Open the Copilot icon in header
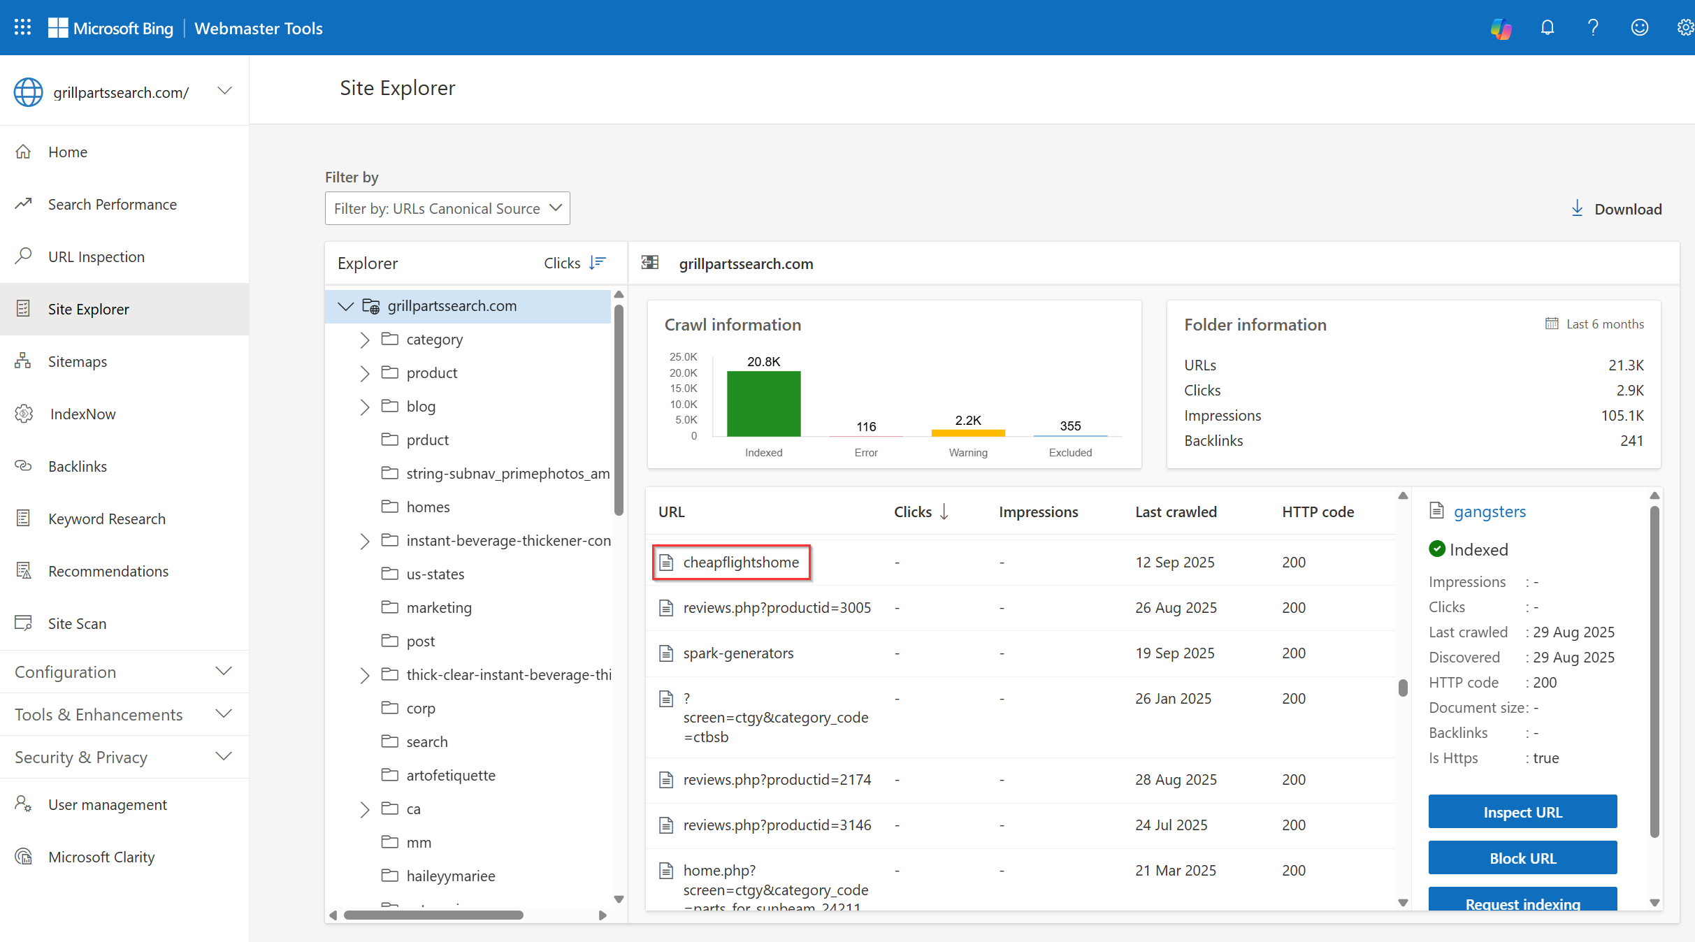Viewport: 1695px width, 942px height. click(1501, 28)
